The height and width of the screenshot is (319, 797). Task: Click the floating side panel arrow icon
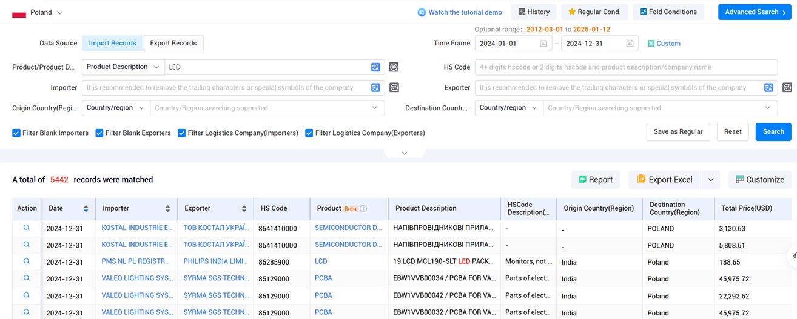(793, 255)
